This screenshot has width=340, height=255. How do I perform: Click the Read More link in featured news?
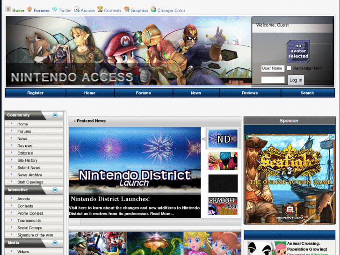[162, 214]
